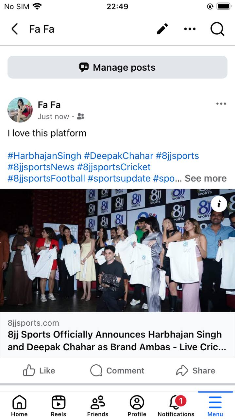The height and width of the screenshot is (419, 235).
Task: Switch to the Reels tab
Action: (59, 406)
